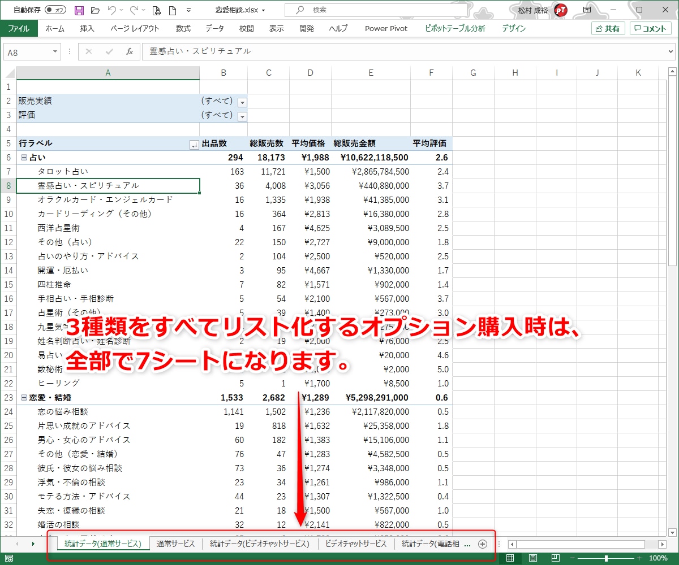679x565 pixels.
Task: Click the Name Box showing A8
Action: (27, 51)
